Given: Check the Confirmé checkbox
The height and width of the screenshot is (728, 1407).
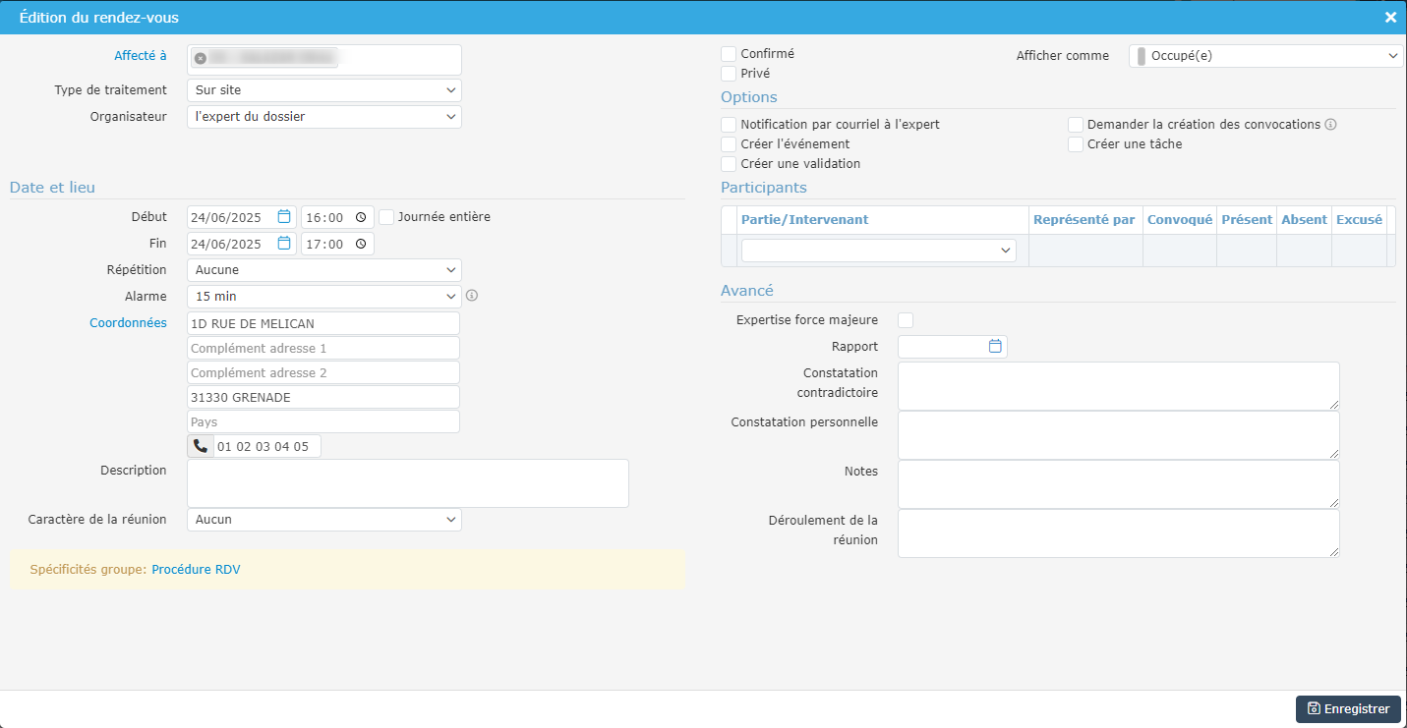Looking at the screenshot, I should [x=729, y=54].
